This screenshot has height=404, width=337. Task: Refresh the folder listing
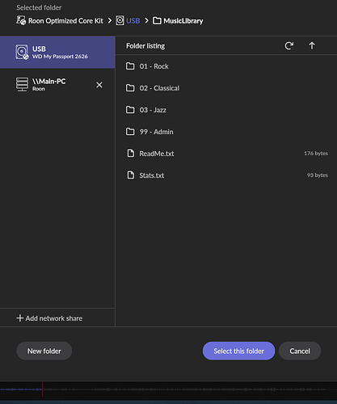289,46
